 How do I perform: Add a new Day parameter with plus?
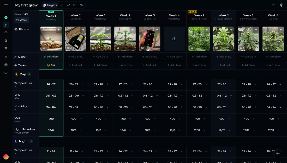click(x=29, y=74)
